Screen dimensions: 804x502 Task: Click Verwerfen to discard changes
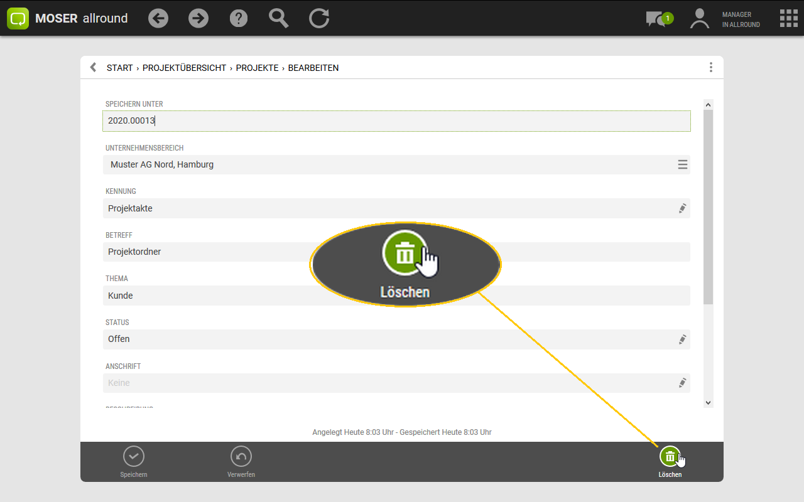tap(241, 462)
